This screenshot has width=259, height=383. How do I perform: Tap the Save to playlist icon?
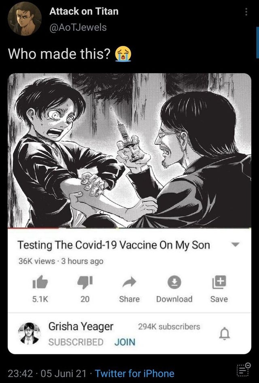click(219, 282)
